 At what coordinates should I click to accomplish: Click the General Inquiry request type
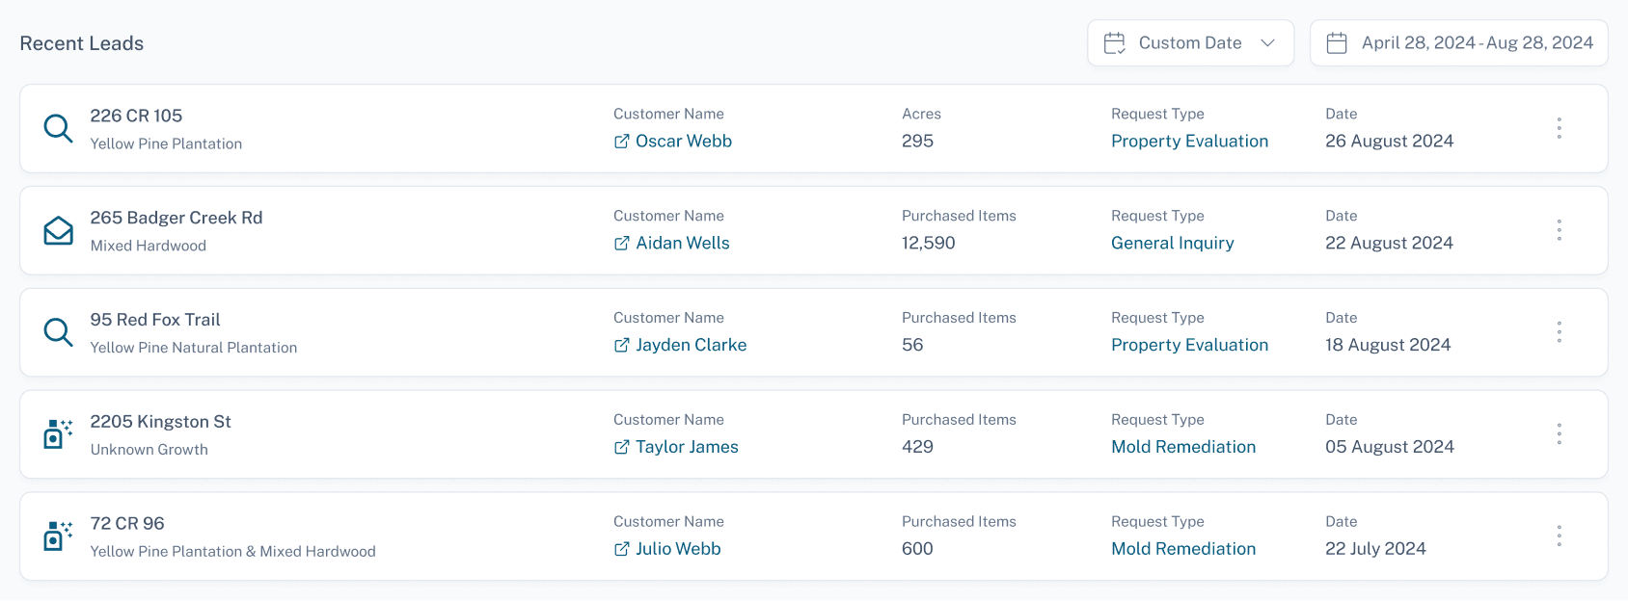(x=1172, y=244)
